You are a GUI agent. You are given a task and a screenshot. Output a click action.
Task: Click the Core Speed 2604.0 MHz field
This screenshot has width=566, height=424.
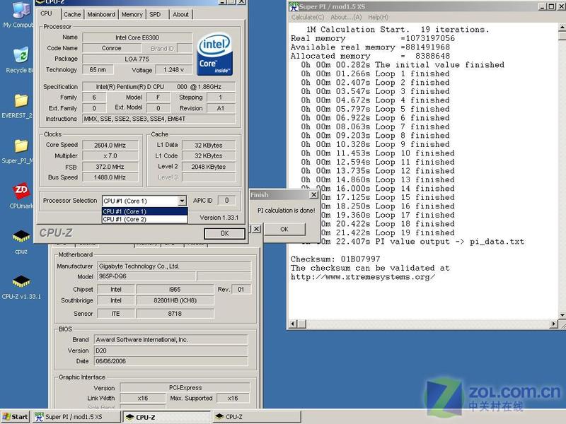[110, 146]
